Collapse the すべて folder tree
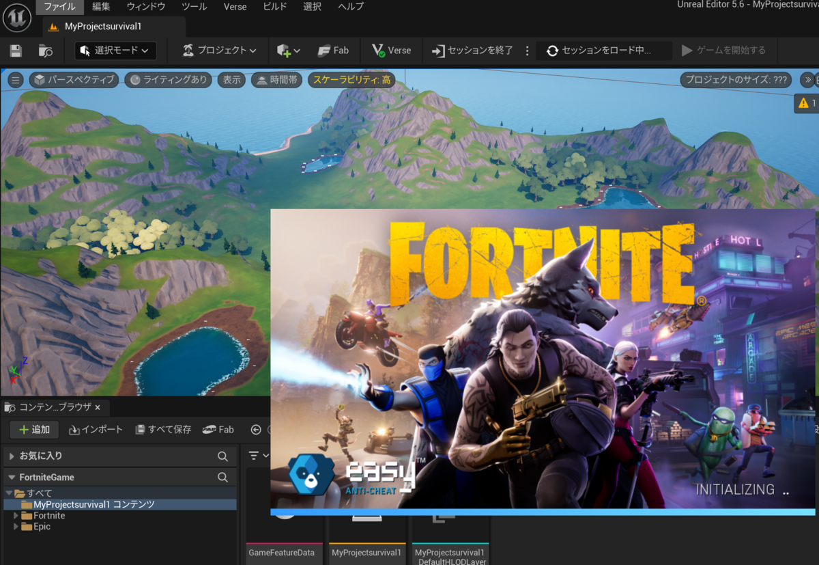Image resolution: width=819 pixels, height=565 pixels. pyautogui.click(x=9, y=493)
